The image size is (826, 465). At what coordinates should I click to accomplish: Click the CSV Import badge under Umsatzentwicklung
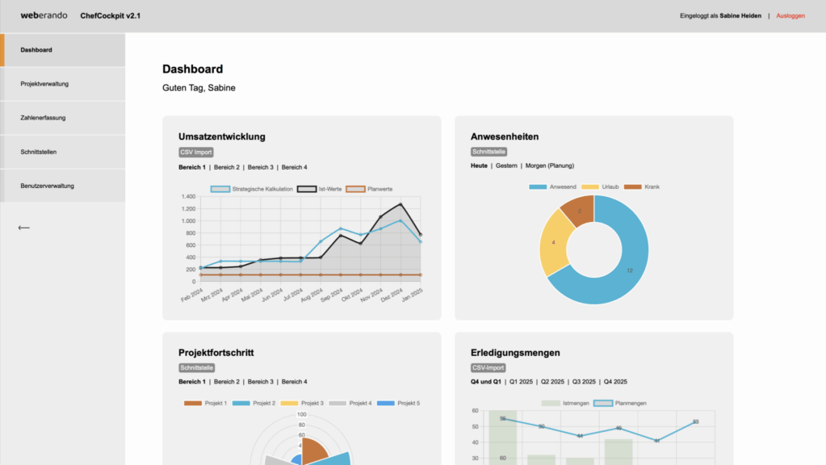(x=196, y=152)
